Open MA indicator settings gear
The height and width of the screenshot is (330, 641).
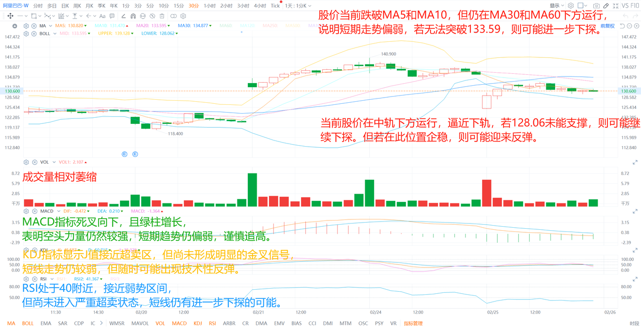click(26, 26)
